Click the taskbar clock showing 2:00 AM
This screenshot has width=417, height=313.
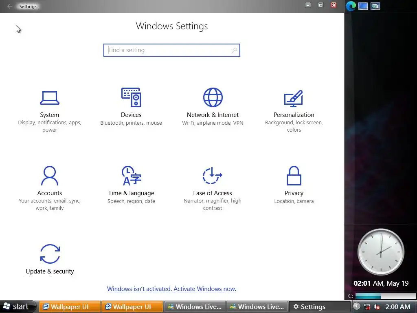(x=398, y=306)
